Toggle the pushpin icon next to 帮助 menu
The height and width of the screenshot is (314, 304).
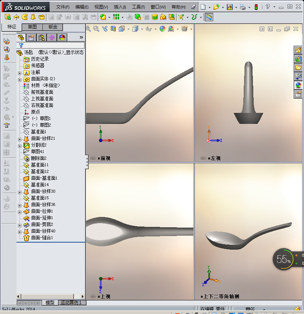point(193,7)
